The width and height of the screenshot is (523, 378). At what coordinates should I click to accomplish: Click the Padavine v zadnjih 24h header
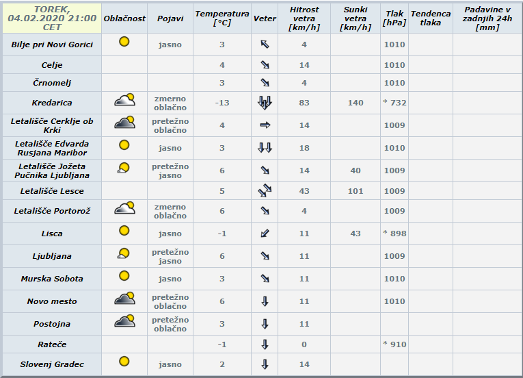487,18
